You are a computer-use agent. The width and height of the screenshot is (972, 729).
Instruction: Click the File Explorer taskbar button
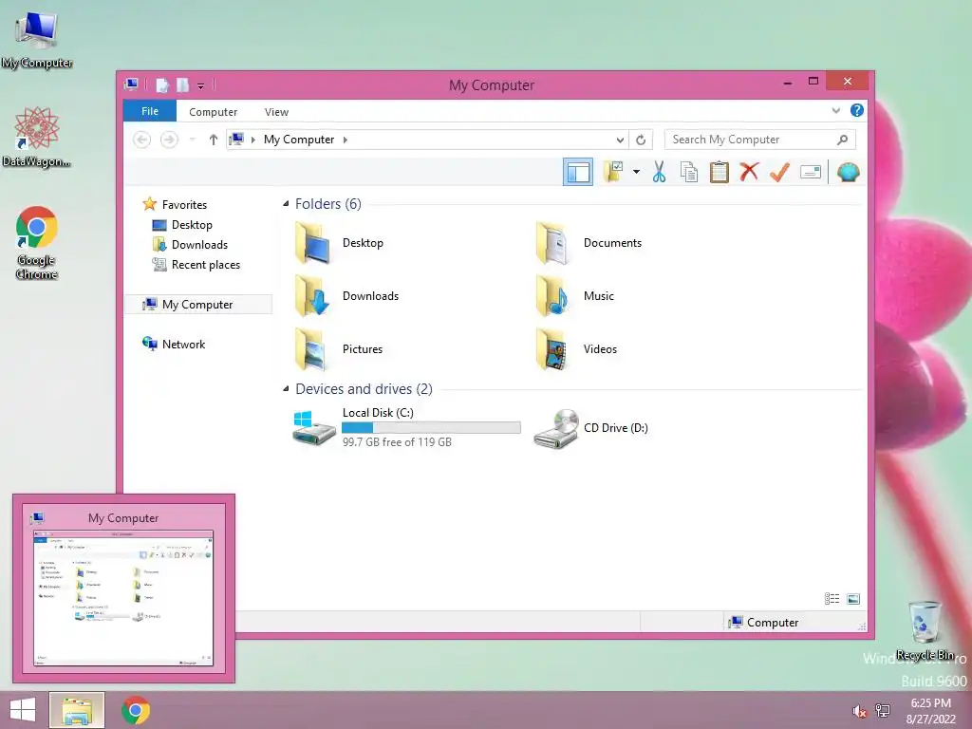point(77,710)
